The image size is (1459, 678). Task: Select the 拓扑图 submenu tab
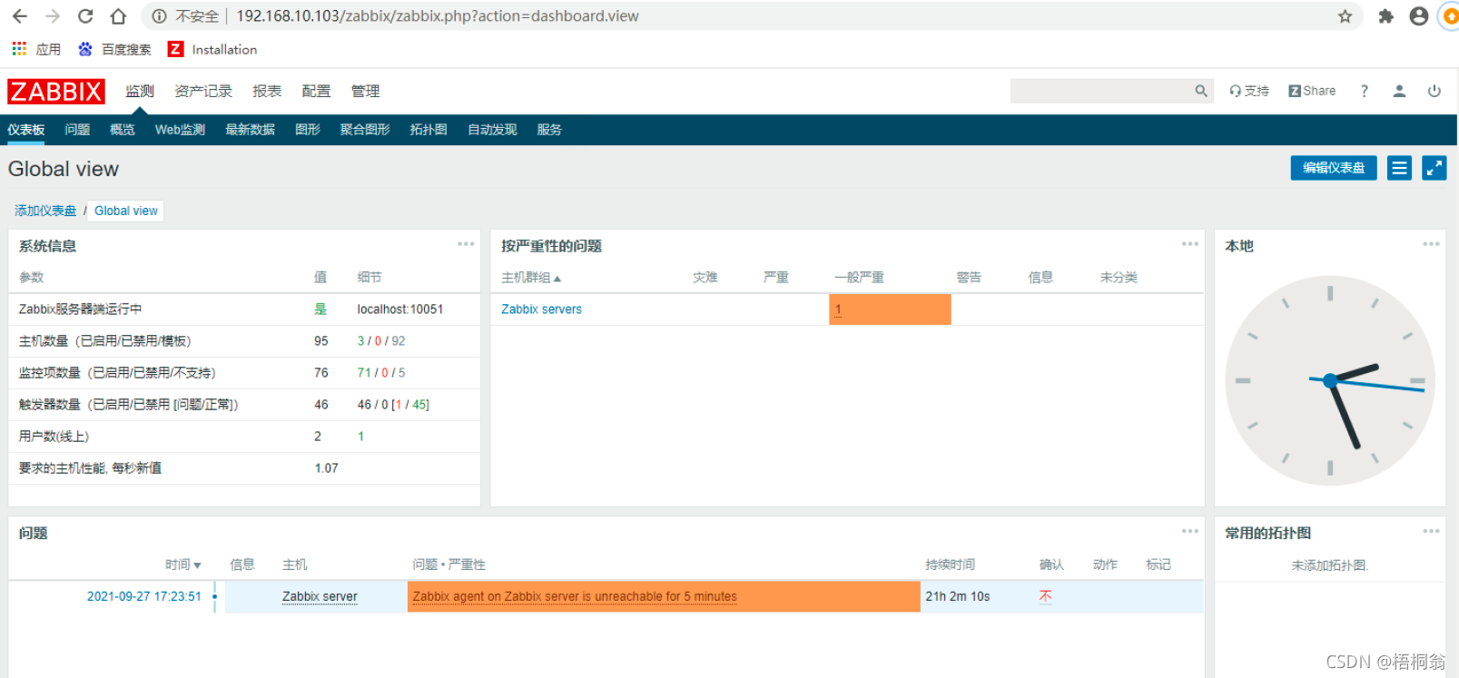[429, 130]
